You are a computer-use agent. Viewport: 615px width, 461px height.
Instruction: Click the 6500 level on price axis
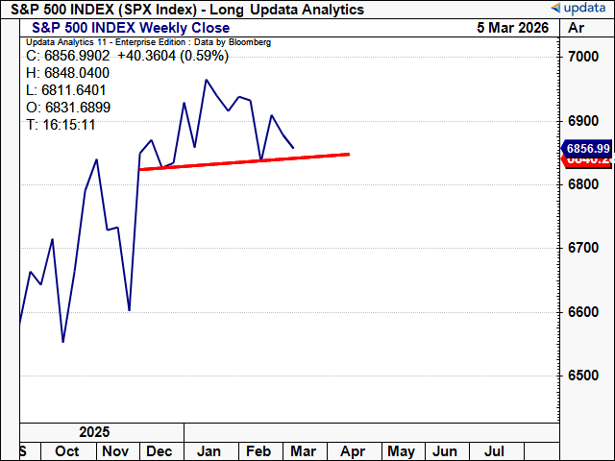pos(583,376)
